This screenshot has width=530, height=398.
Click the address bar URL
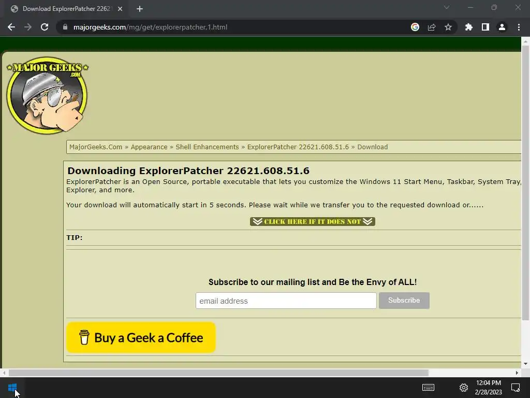[150, 27]
